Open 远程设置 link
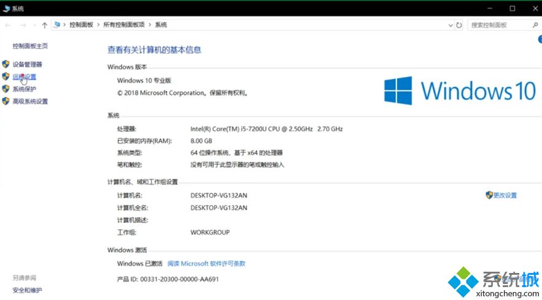Image resolution: width=542 pixels, height=300 pixels. (24, 77)
